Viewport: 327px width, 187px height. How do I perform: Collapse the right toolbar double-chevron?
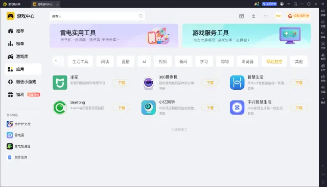click(x=323, y=4)
